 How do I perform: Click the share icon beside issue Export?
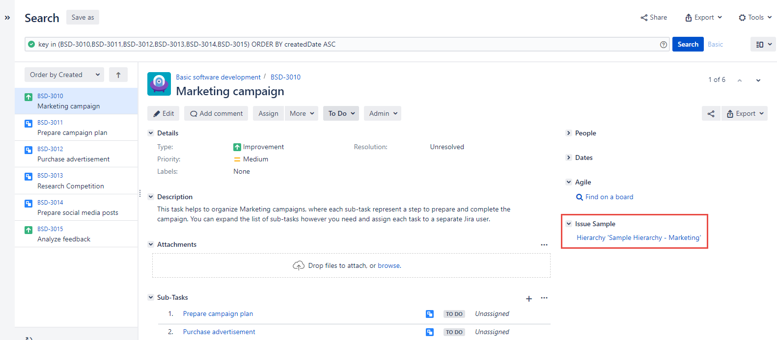click(711, 114)
